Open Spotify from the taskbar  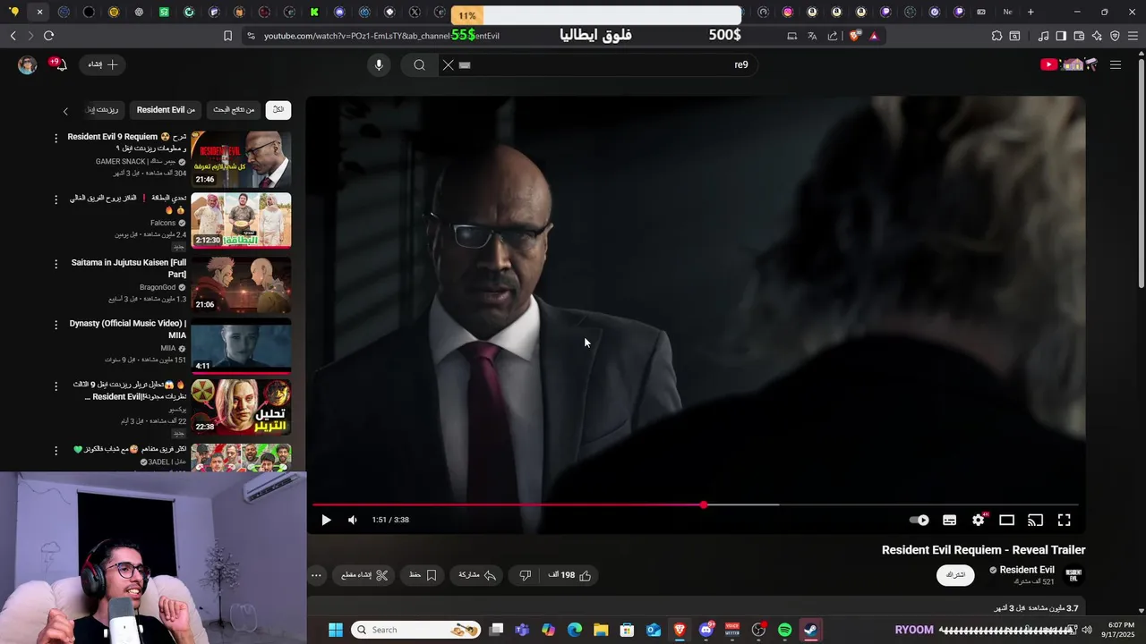point(785,630)
